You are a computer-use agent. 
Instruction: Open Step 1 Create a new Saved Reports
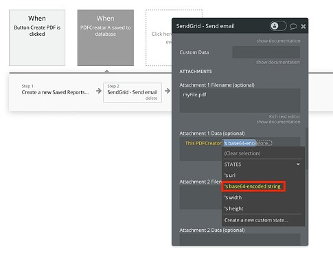pyautogui.click(x=55, y=89)
